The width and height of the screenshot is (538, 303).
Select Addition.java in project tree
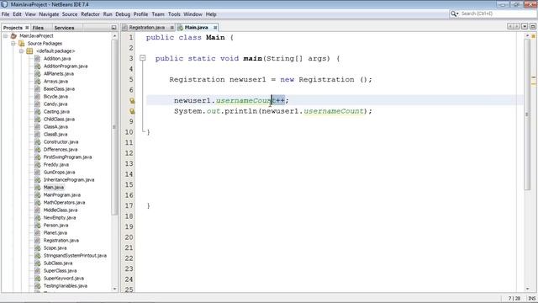pyautogui.click(x=57, y=58)
